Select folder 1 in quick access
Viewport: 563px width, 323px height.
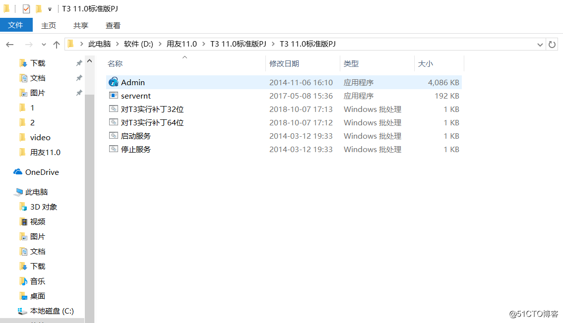[32, 108]
